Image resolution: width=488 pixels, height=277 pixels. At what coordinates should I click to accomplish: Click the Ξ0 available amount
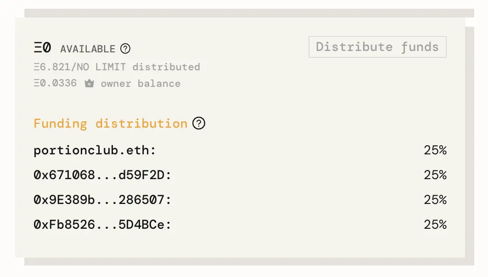point(42,48)
